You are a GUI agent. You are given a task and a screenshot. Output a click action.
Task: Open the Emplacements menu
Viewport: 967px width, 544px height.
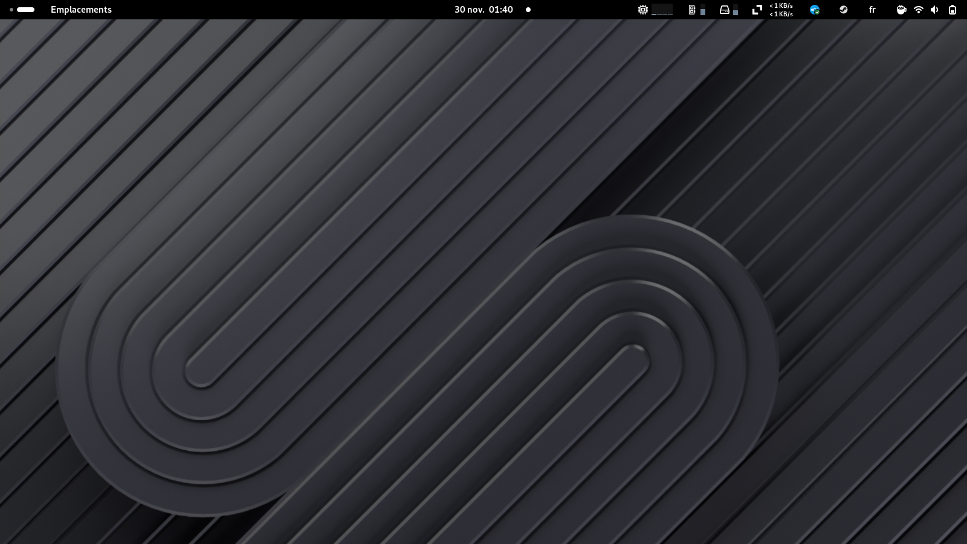click(x=81, y=10)
